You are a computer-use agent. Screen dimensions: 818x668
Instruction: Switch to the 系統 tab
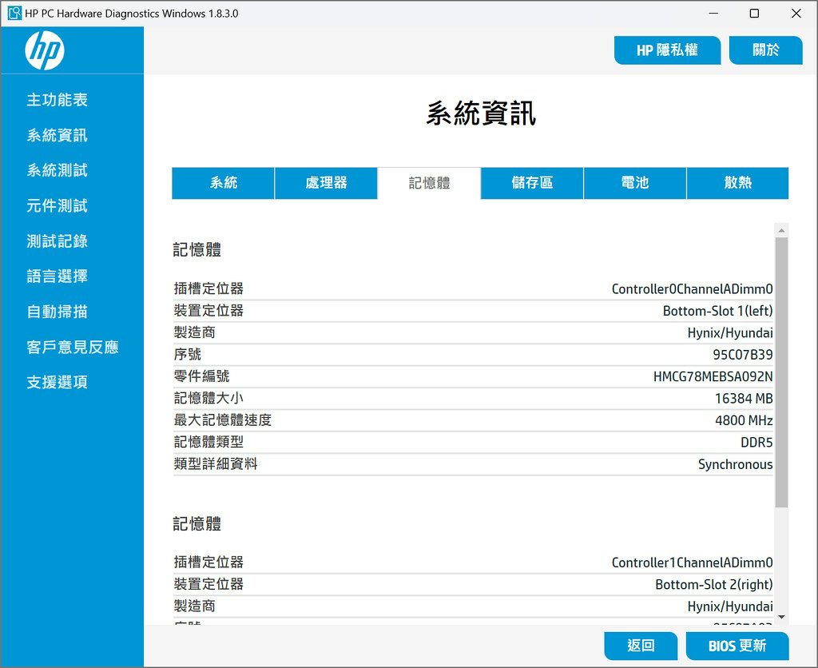(224, 183)
